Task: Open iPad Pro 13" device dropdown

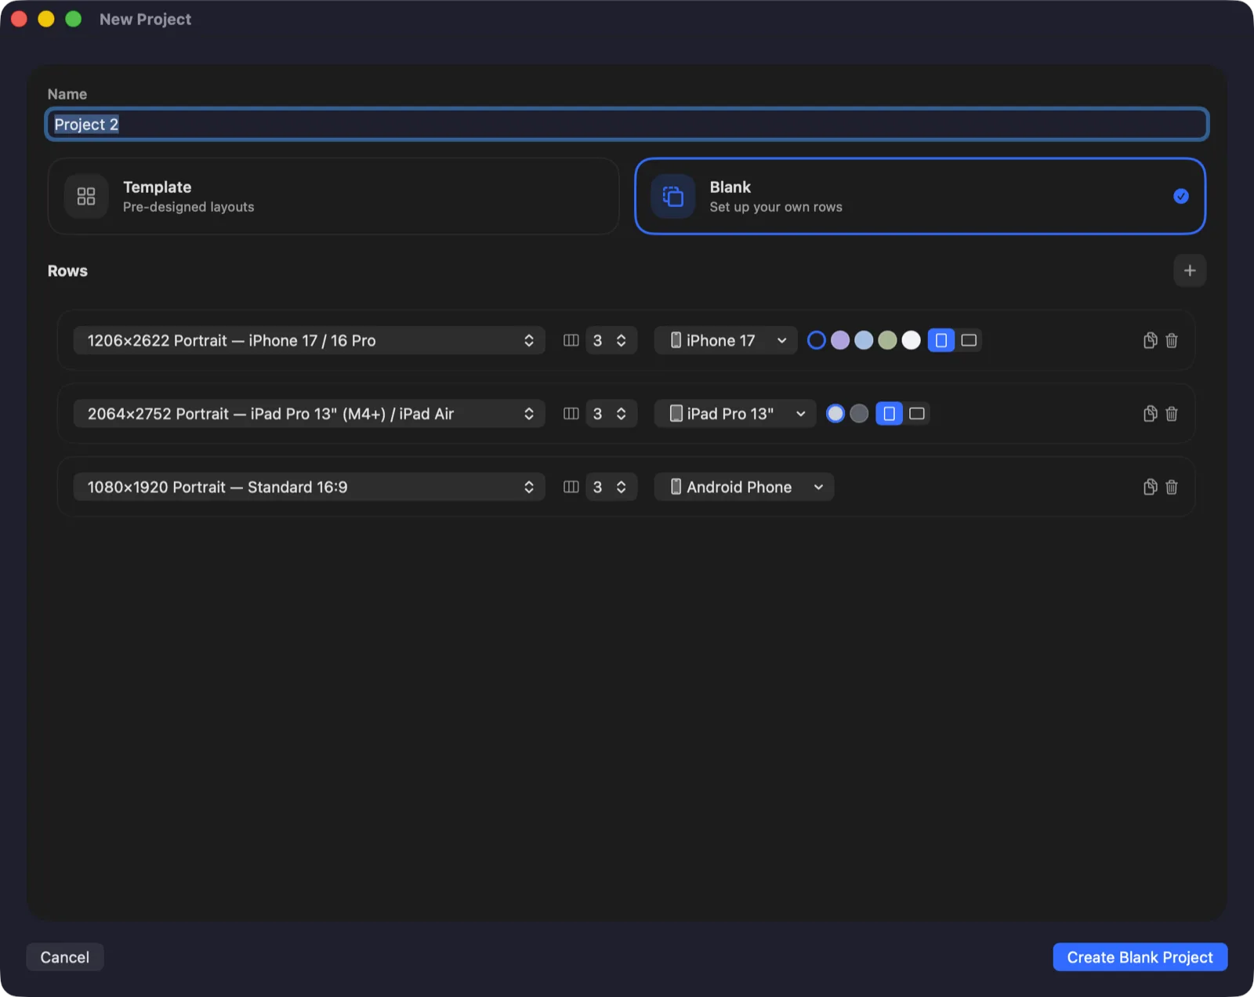Action: (x=735, y=414)
